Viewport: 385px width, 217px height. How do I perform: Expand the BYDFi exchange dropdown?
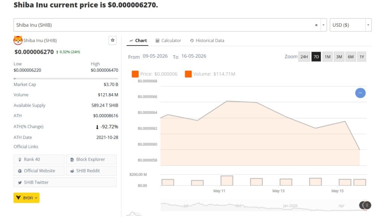27,198
